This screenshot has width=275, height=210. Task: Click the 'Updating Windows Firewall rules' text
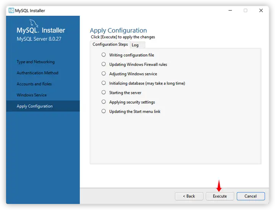[138, 64]
